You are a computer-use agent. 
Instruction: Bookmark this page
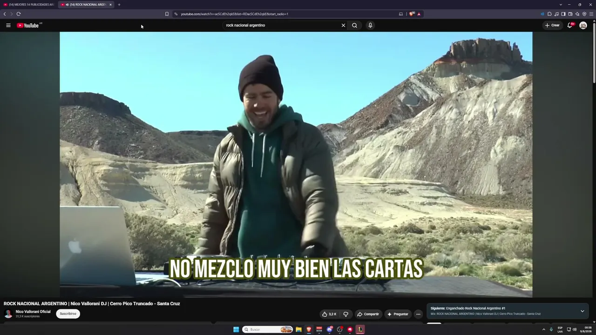pyautogui.click(x=167, y=14)
